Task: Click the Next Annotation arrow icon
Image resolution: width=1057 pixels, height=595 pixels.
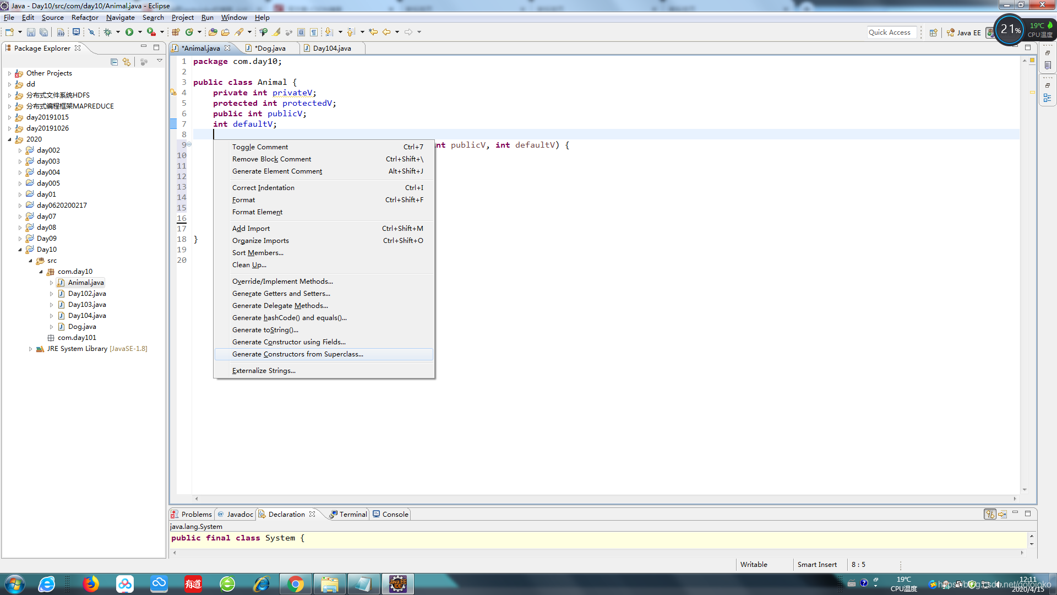Action: point(329,32)
